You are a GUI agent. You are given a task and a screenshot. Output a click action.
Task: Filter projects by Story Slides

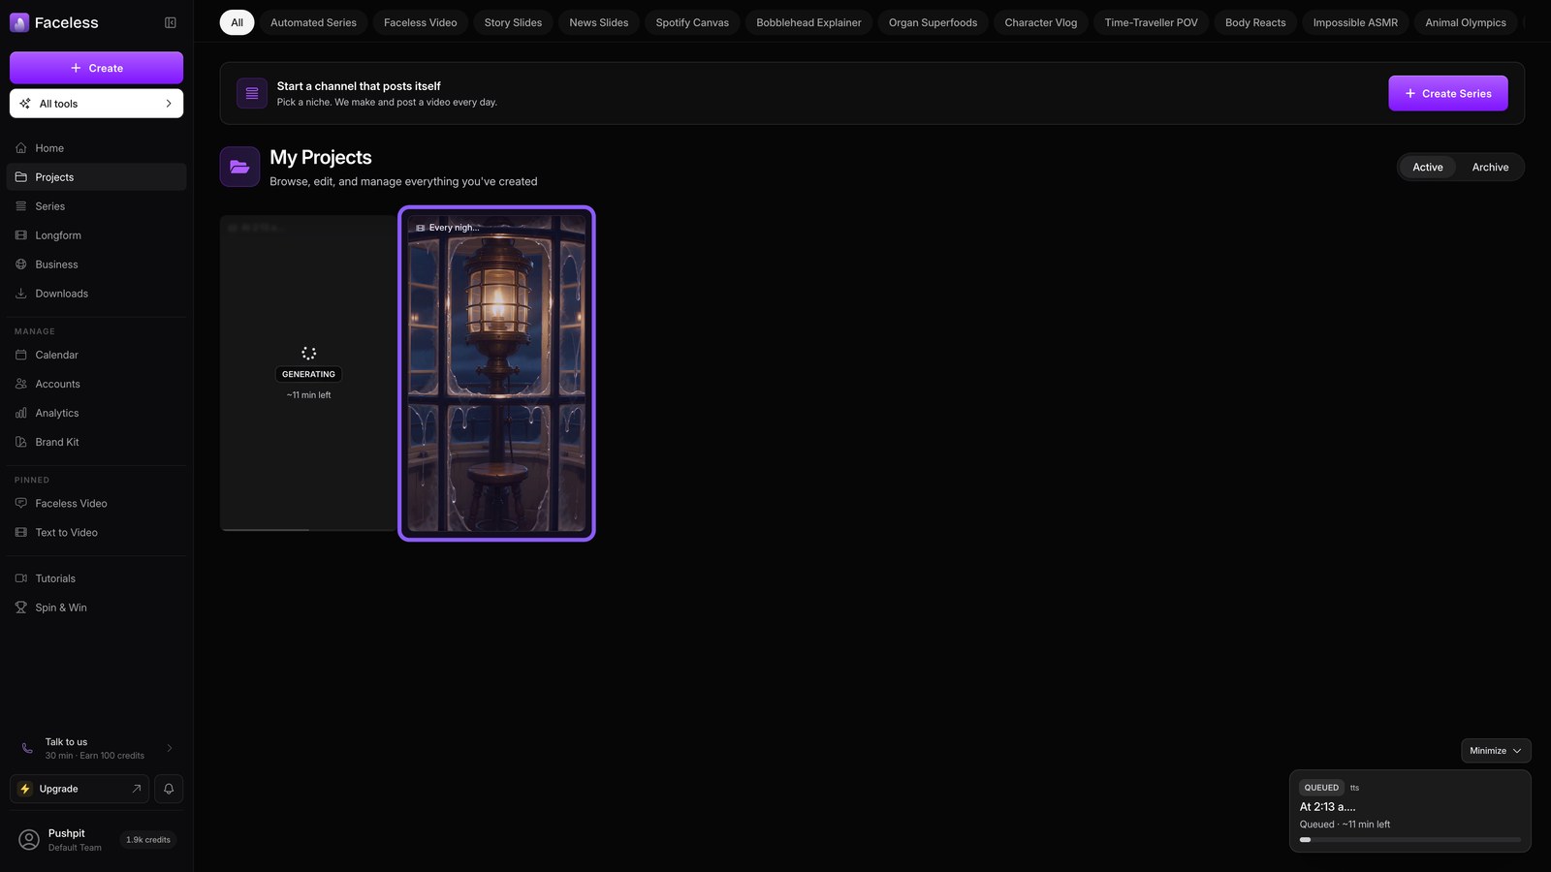click(513, 22)
